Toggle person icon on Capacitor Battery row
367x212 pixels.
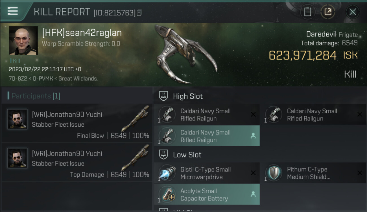(253, 194)
